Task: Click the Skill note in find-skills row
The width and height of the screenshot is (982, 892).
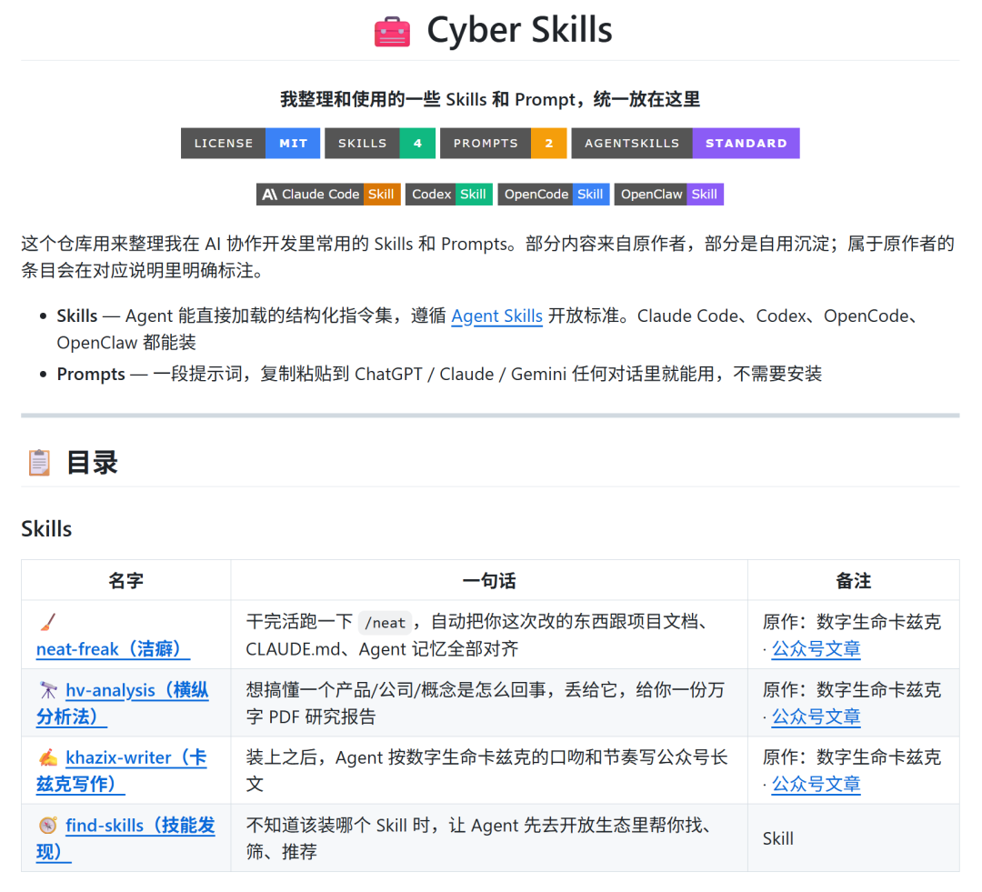Action: click(777, 838)
